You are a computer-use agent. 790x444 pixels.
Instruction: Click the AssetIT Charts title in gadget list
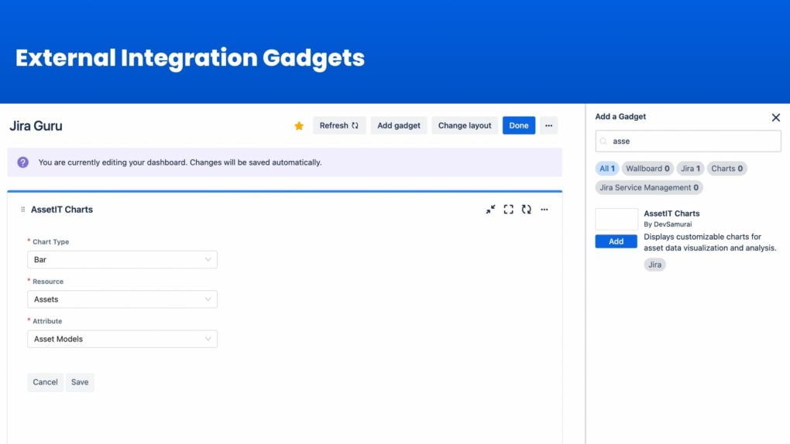pyautogui.click(x=671, y=213)
